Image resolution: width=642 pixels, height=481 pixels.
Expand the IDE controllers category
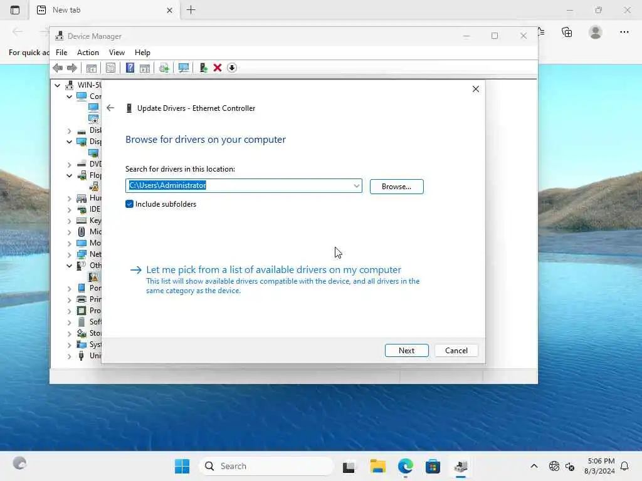pyautogui.click(x=69, y=209)
